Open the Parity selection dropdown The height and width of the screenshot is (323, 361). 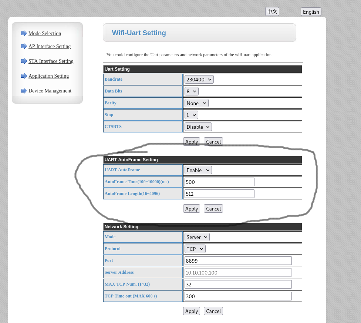(196, 103)
